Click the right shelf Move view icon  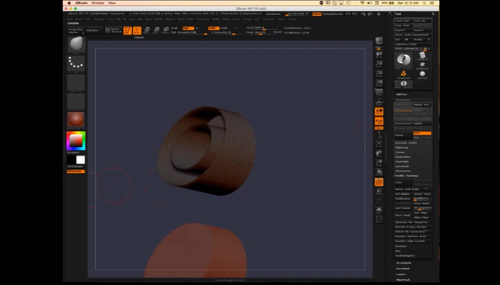[379, 153]
